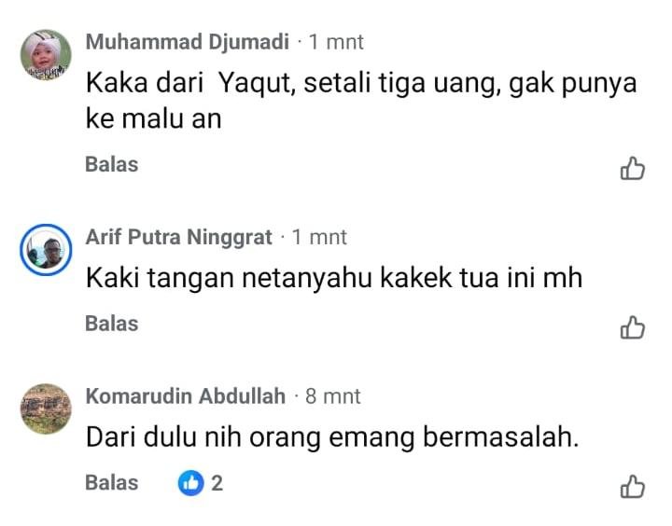
Task: View the reaction count 2 on Komarudin's comment
Action: (x=217, y=483)
